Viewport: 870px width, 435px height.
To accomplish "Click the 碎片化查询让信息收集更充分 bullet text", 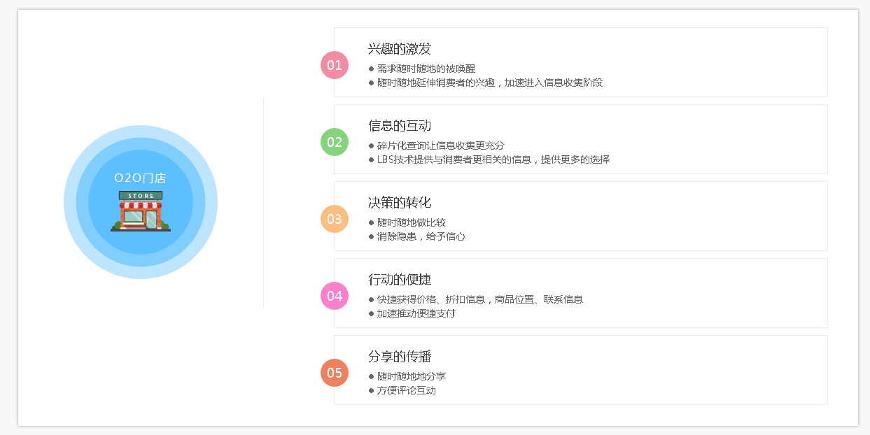I will click(440, 145).
